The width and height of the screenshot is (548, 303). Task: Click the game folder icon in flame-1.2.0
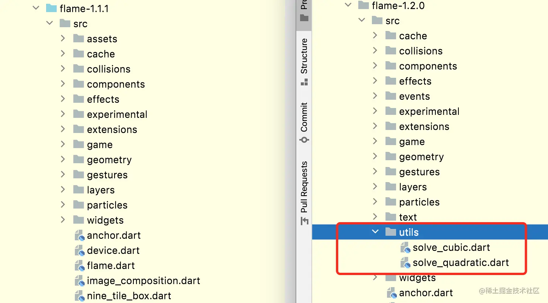click(x=391, y=141)
